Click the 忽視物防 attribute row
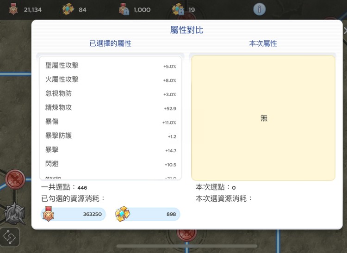The image size is (347, 253). pyautogui.click(x=111, y=94)
